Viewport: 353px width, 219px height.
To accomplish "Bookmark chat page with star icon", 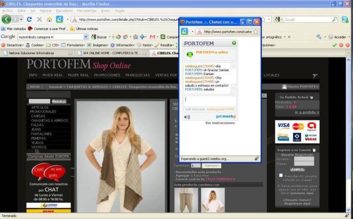I will point(256,32).
